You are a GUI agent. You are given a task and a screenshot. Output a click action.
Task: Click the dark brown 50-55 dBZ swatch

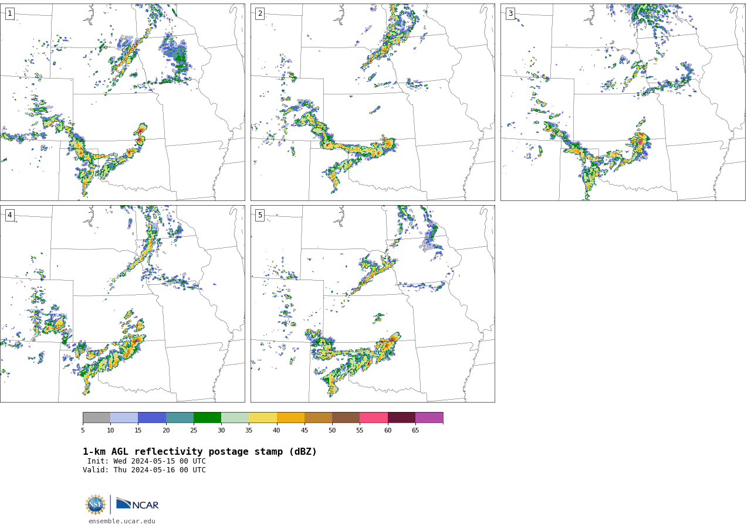346,417
